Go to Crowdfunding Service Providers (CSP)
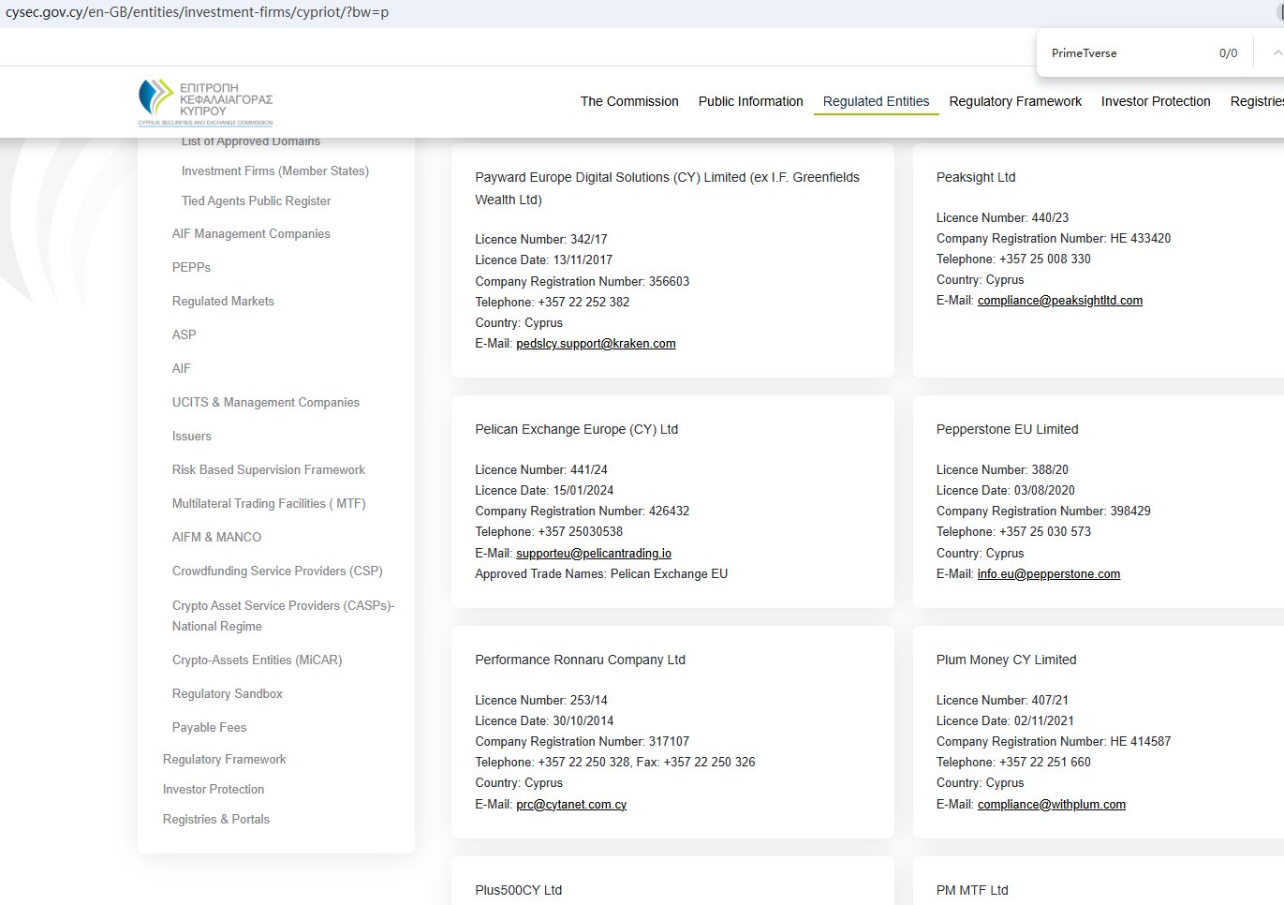Screen dimensions: 1284x905 pos(277,571)
